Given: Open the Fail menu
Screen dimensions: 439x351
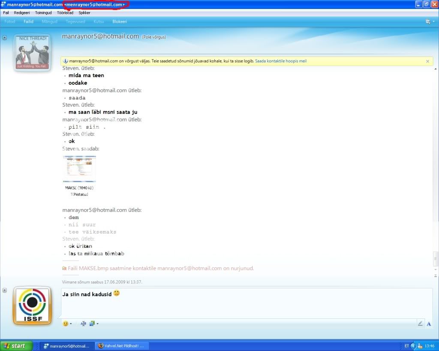Looking at the screenshot, I should coord(6,13).
